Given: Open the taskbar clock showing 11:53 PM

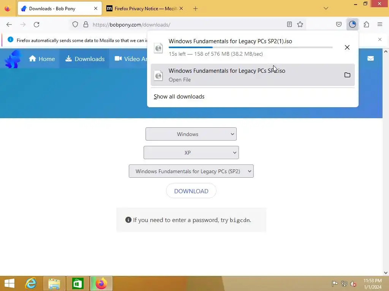Looking at the screenshot, I should click(x=373, y=284).
